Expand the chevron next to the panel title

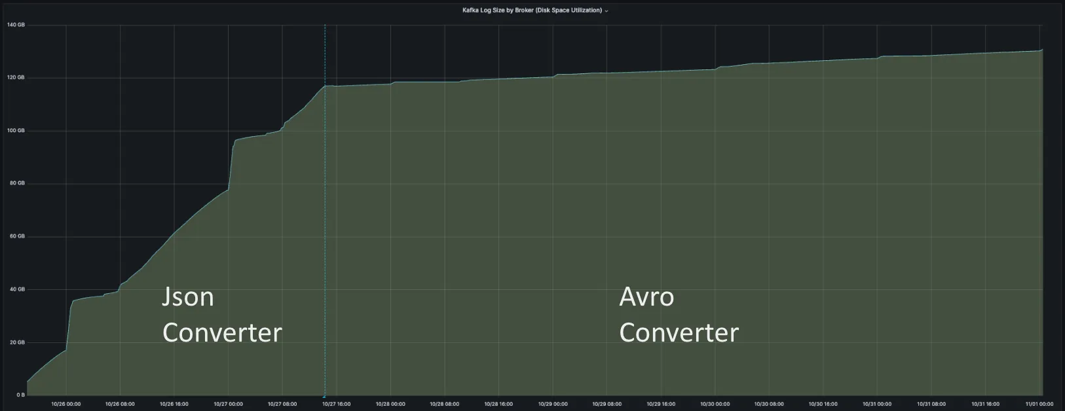click(607, 11)
